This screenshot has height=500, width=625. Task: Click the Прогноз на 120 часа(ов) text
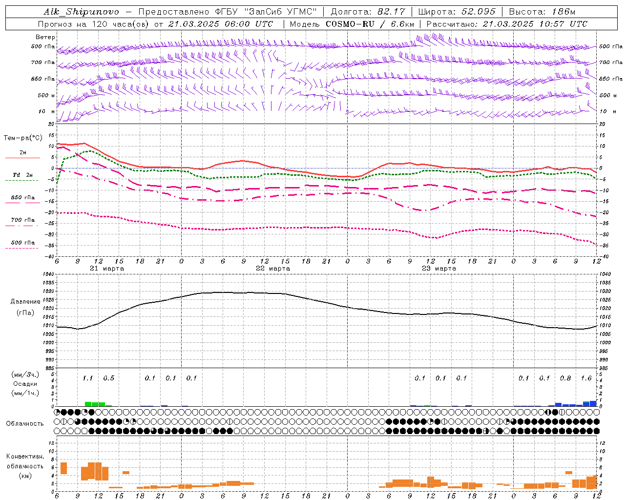(94, 24)
